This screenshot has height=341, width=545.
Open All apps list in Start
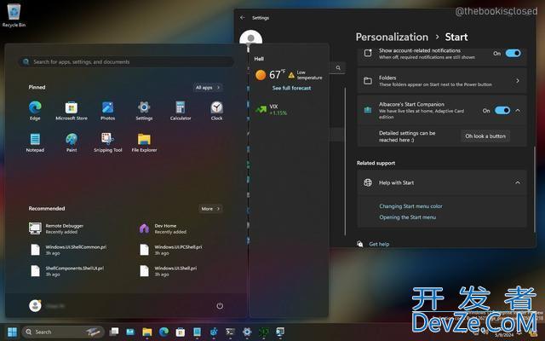click(x=208, y=87)
